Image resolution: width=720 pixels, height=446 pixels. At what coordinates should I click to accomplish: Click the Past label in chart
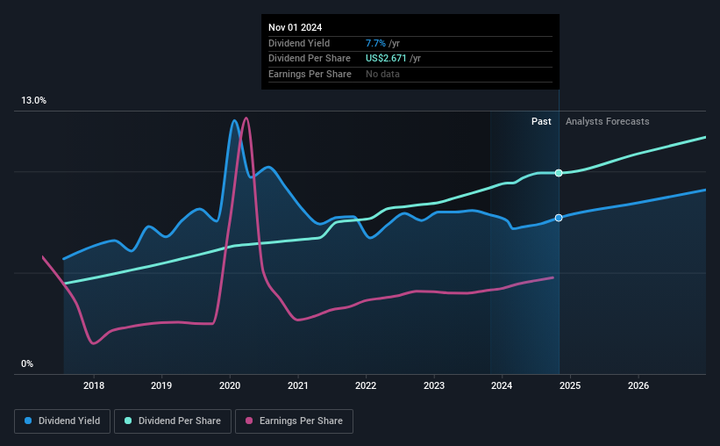(x=541, y=121)
